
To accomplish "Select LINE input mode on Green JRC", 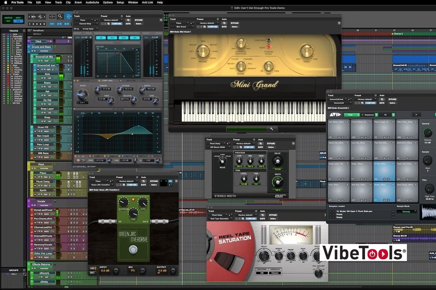I will (x=93, y=268).
